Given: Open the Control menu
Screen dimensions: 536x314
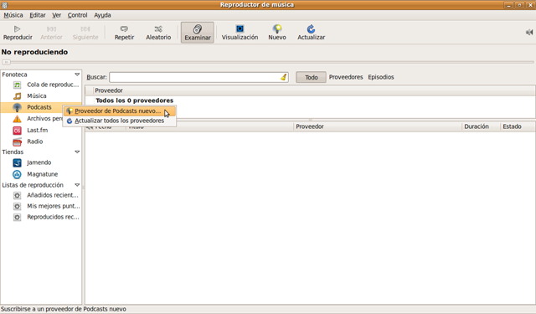Looking at the screenshot, I should (77, 15).
